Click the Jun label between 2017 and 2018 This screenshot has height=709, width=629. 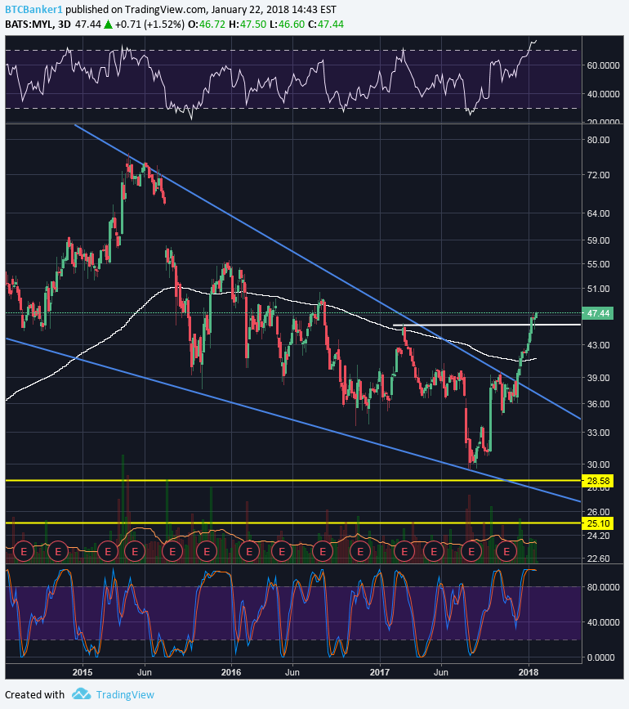[440, 672]
